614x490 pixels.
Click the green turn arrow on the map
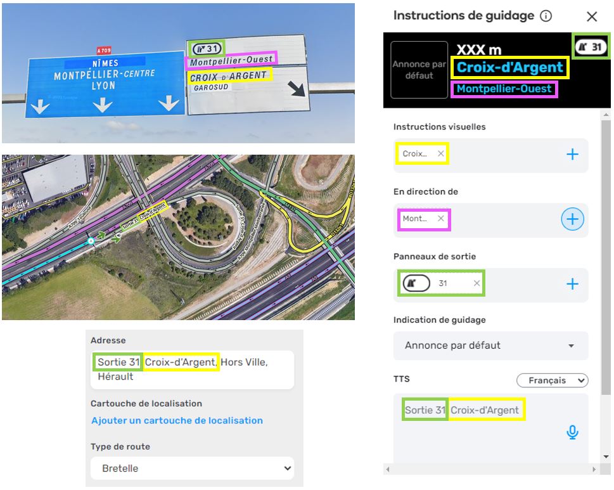click(x=101, y=236)
